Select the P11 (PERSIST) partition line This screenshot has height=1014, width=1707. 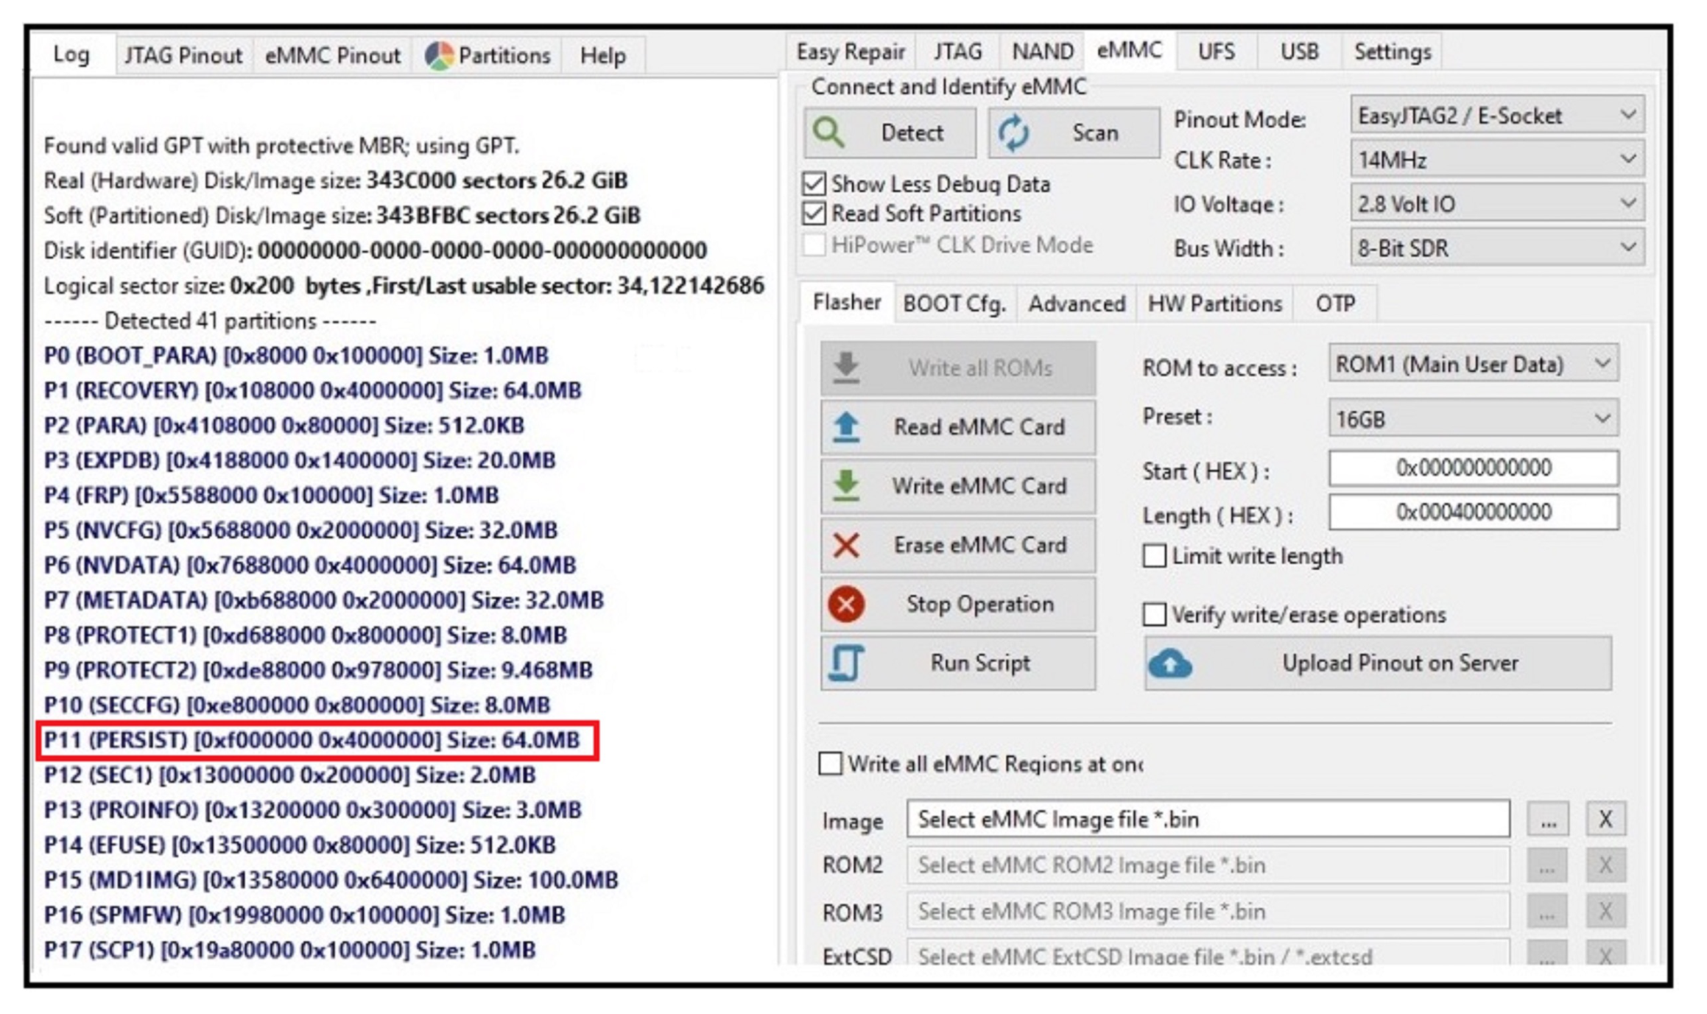tap(312, 740)
